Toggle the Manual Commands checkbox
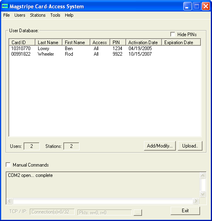Screen dimensions: 212x221 coord(8,165)
